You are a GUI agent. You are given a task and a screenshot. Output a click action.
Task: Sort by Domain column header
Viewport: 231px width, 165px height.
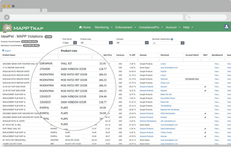(143, 55)
